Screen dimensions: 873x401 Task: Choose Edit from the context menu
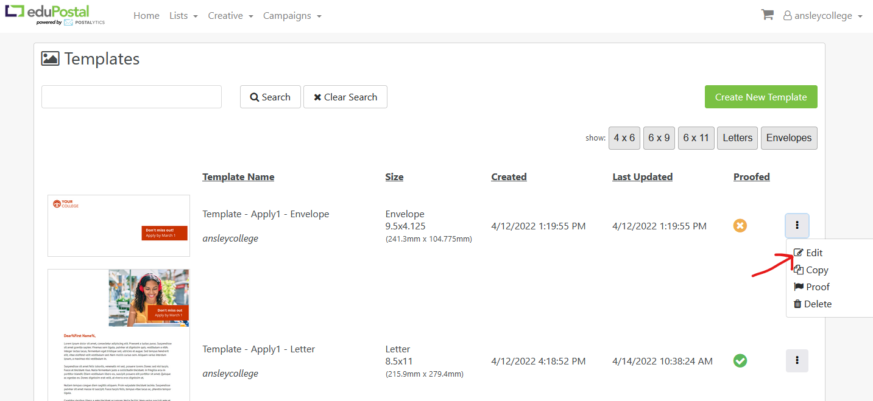808,253
